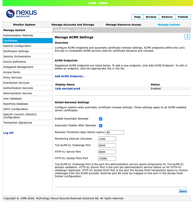Select the Manage System tab
The width and height of the screenshot is (193, 203).
point(169,25)
